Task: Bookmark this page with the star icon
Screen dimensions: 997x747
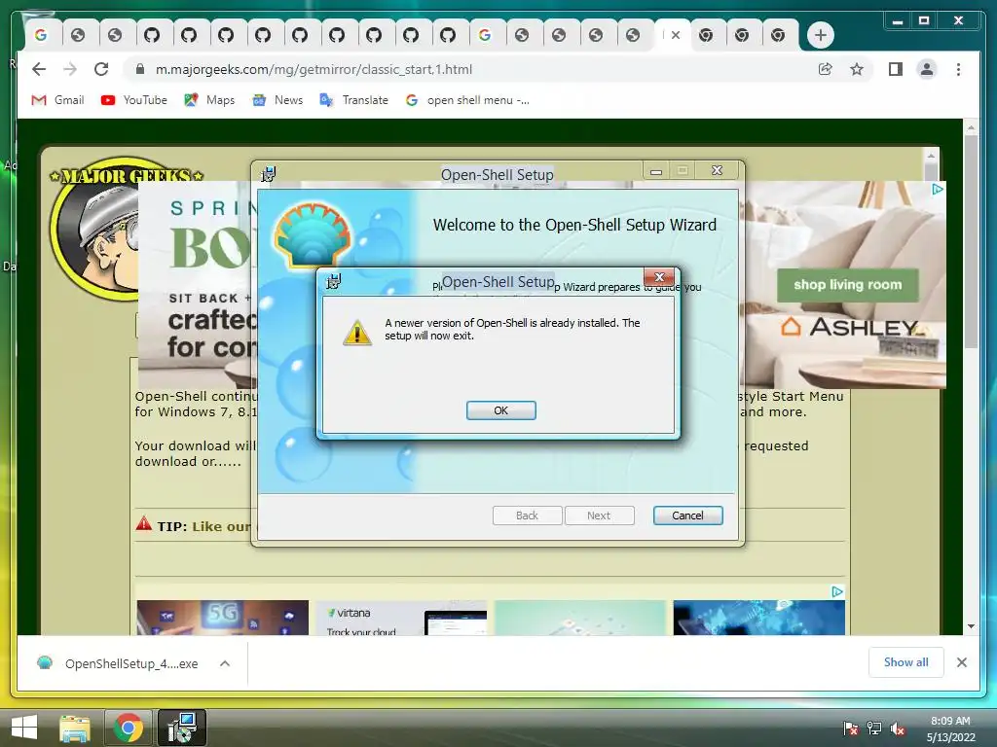Action: click(857, 69)
